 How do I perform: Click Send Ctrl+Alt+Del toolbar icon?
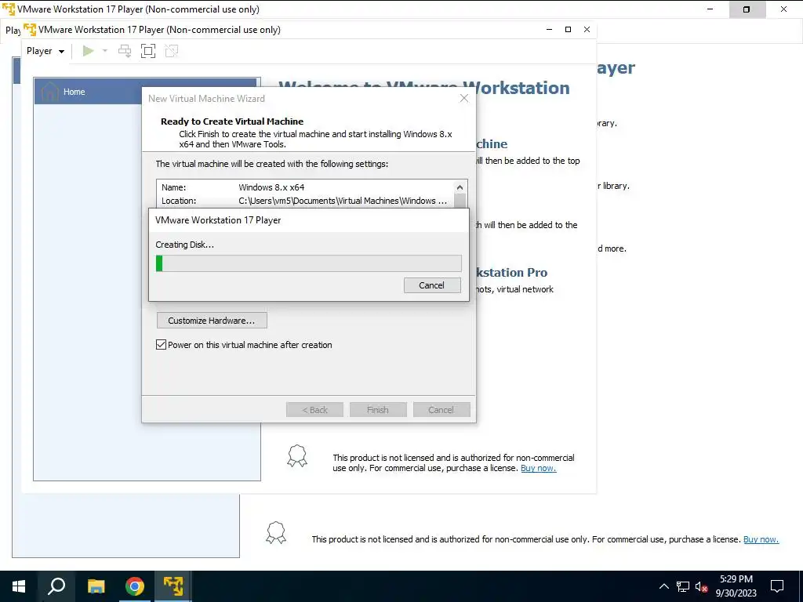(x=125, y=51)
